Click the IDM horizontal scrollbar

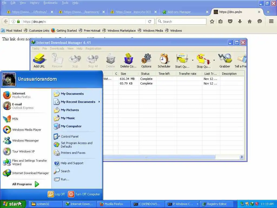tap(159, 157)
